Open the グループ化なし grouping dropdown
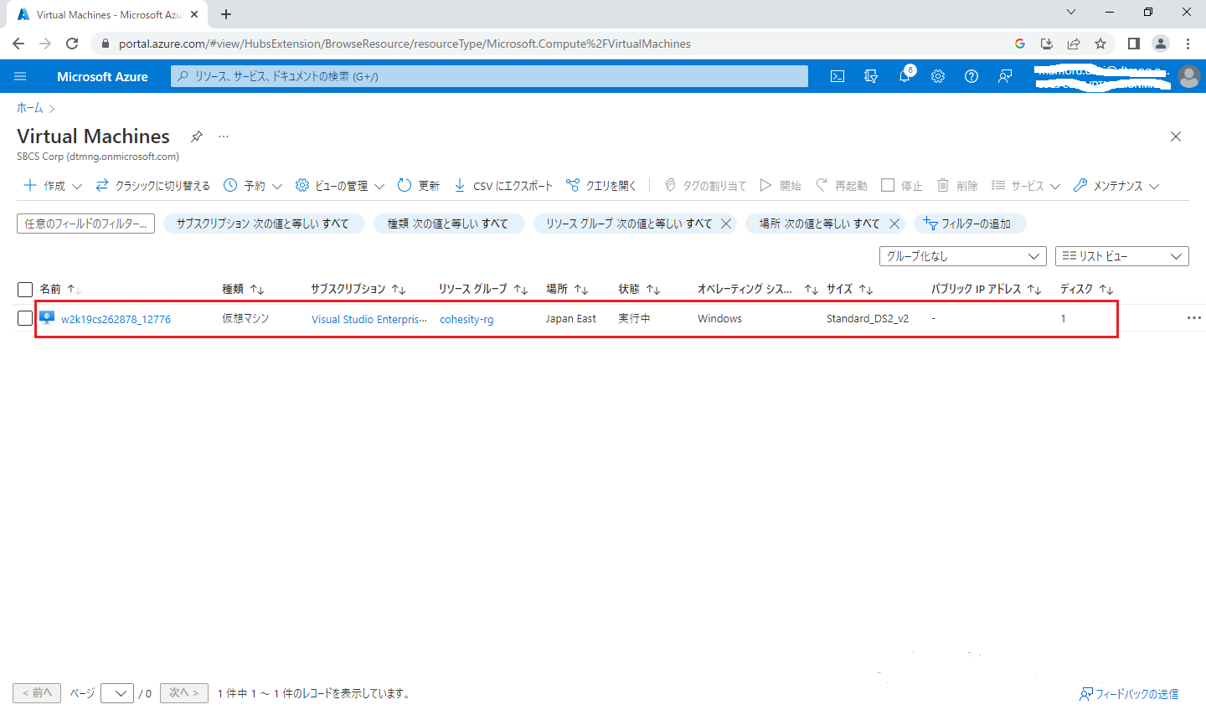The width and height of the screenshot is (1206, 720). pyautogui.click(x=963, y=256)
